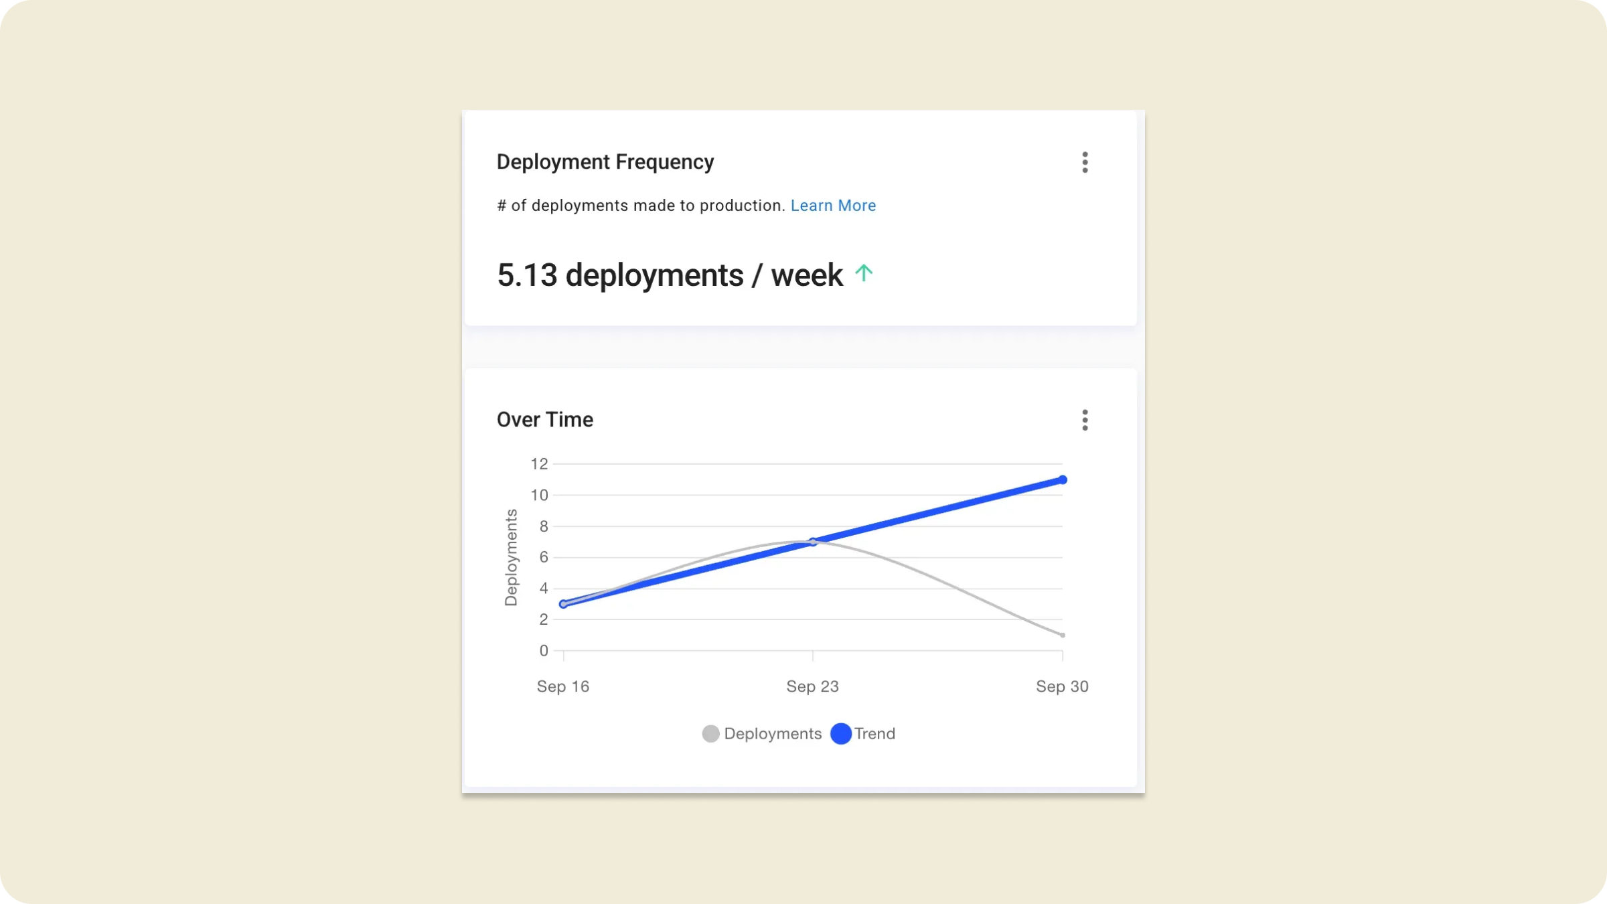1607x904 pixels.
Task: Click the Deployments y-axis label
Action: coord(511,557)
